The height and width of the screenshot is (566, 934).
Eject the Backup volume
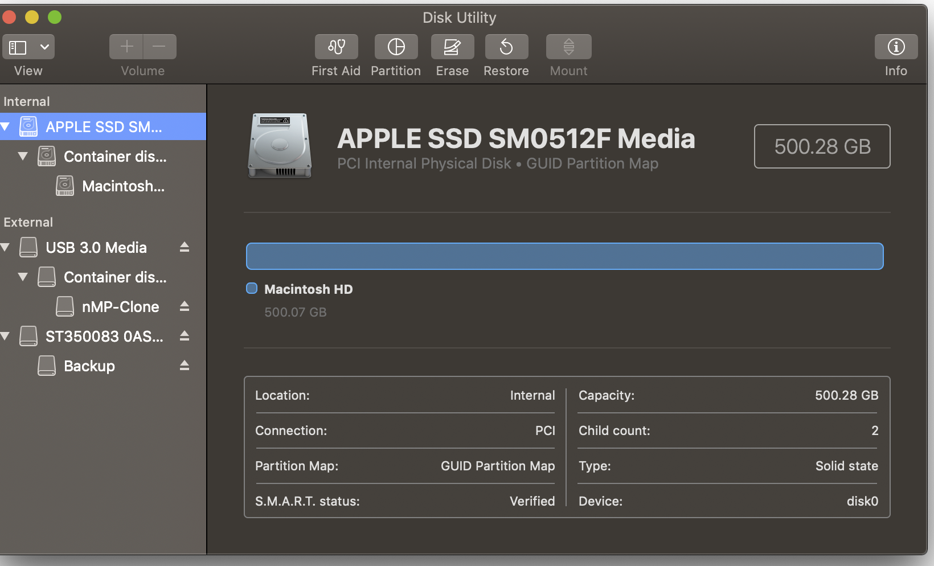(184, 365)
